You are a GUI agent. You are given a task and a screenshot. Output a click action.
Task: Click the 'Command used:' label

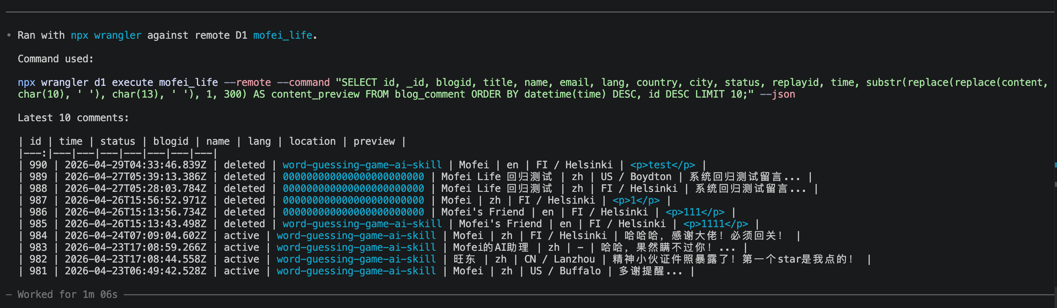56,59
